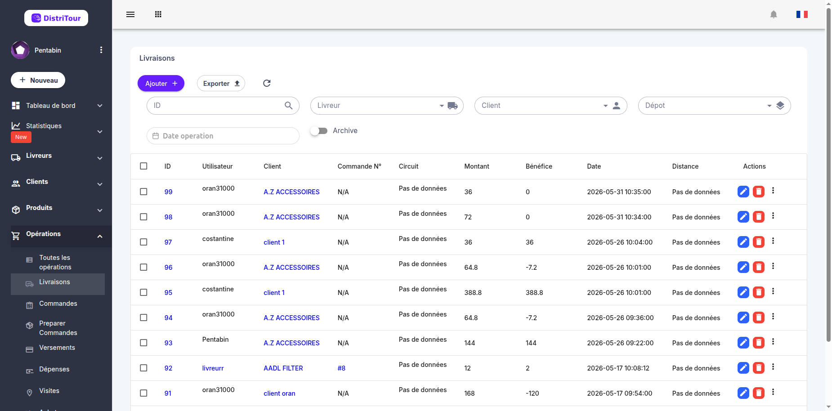Open client link AADL FILTER
The width and height of the screenshot is (832, 411).
click(283, 368)
